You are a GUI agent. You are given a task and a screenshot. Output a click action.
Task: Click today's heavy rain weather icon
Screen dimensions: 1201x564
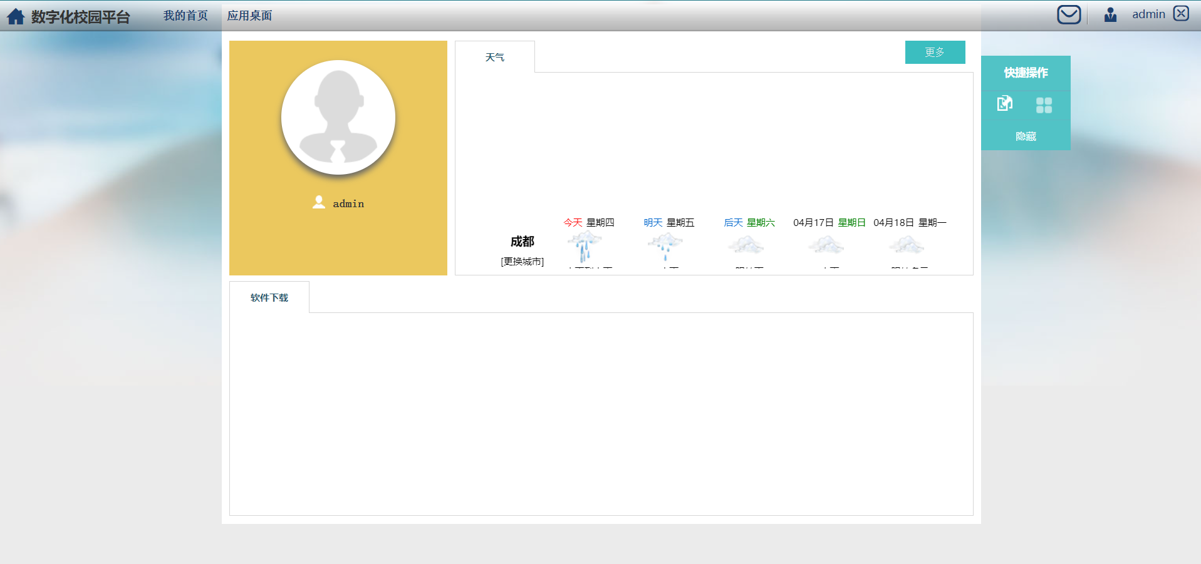pos(585,246)
